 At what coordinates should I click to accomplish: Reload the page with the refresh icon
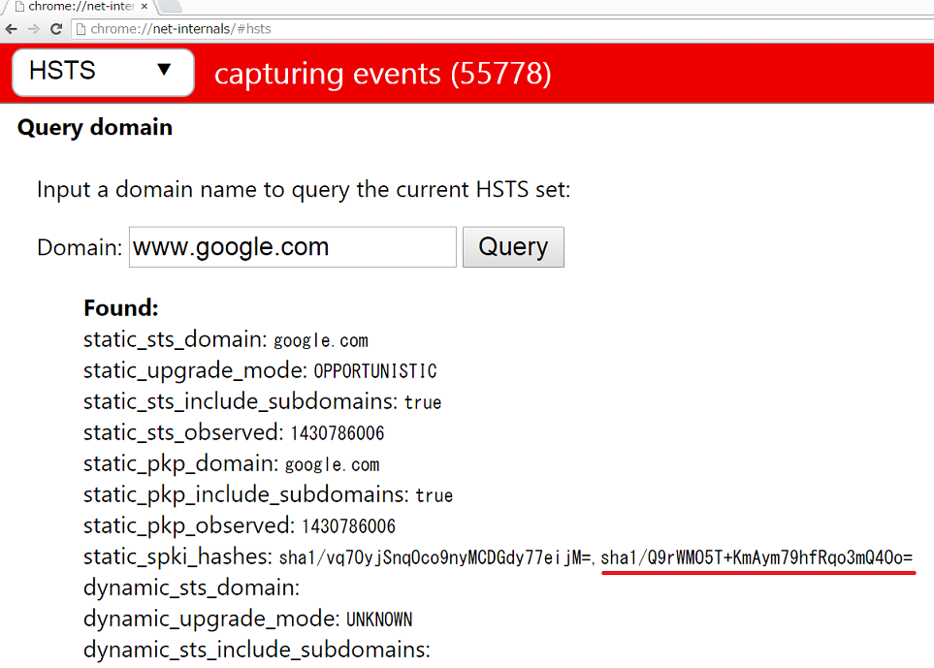(x=56, y=28)
